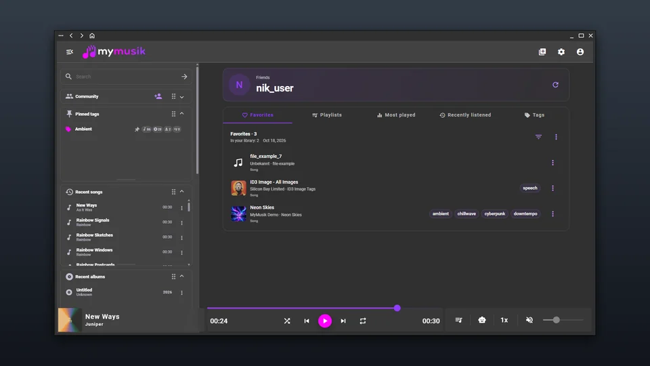Submit search with the arrow icon
This screenshot has height=366, width=650.
click(184, 77)
